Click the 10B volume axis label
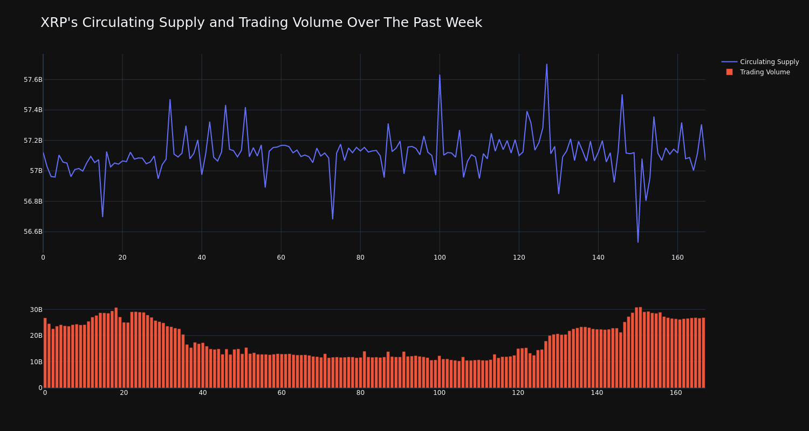Screen dimensions: 809x431 36,362
